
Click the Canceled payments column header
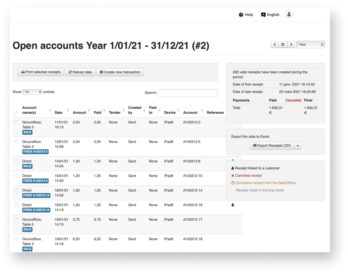point(293,100)
